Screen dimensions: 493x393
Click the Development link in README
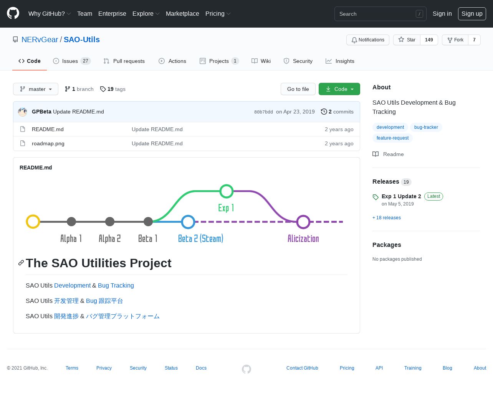72,285
